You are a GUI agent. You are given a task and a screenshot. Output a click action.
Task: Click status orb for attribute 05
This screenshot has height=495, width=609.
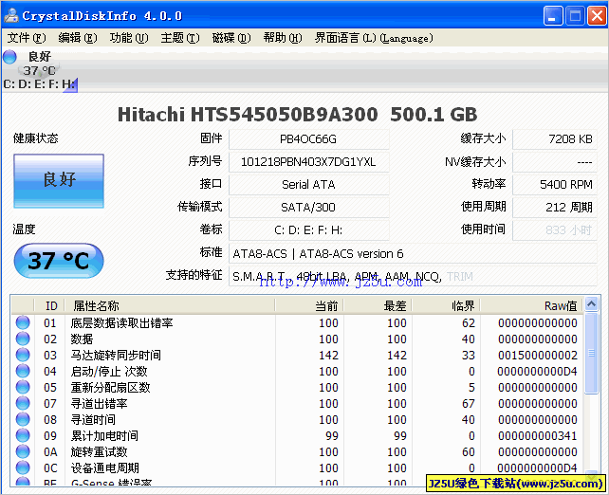pos(23,387)
